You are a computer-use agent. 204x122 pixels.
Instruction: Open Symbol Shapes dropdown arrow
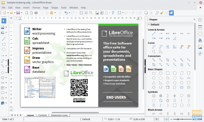(x=6, y=77)
